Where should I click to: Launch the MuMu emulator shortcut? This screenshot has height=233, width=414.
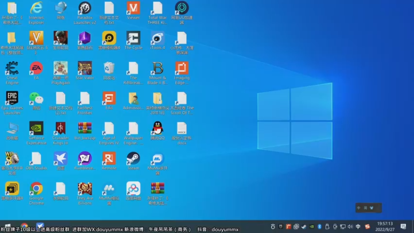point(109,193)
